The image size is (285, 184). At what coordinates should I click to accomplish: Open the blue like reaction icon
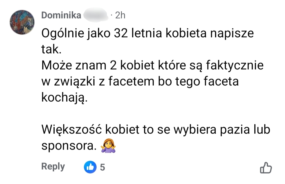90,167
